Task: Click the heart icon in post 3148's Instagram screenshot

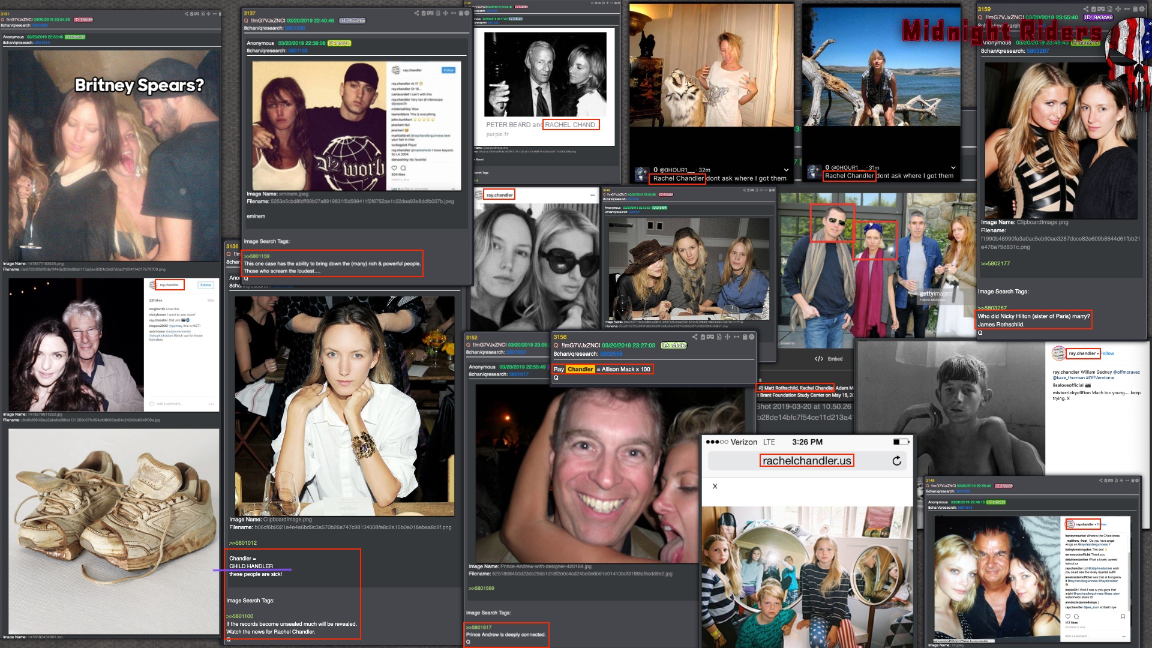Action: (x=1068, y=616)
